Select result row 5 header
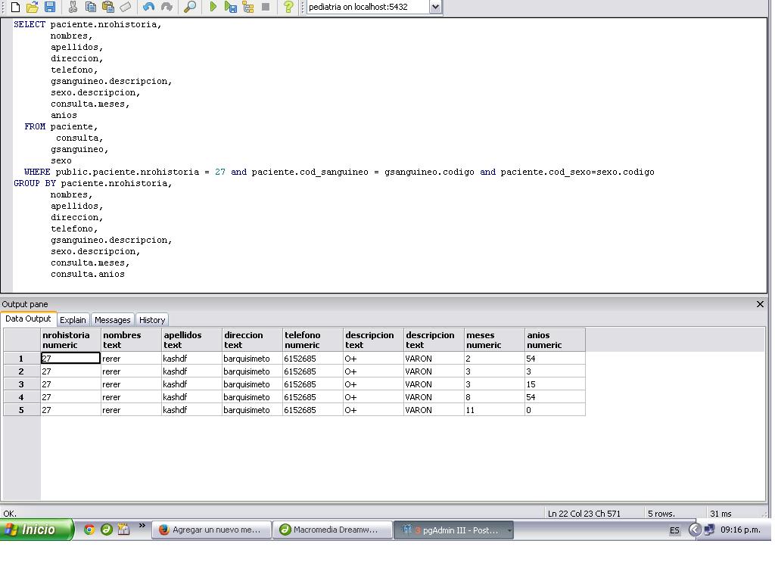This screenshot has width=775, height=581. click(x=21, y=410)
